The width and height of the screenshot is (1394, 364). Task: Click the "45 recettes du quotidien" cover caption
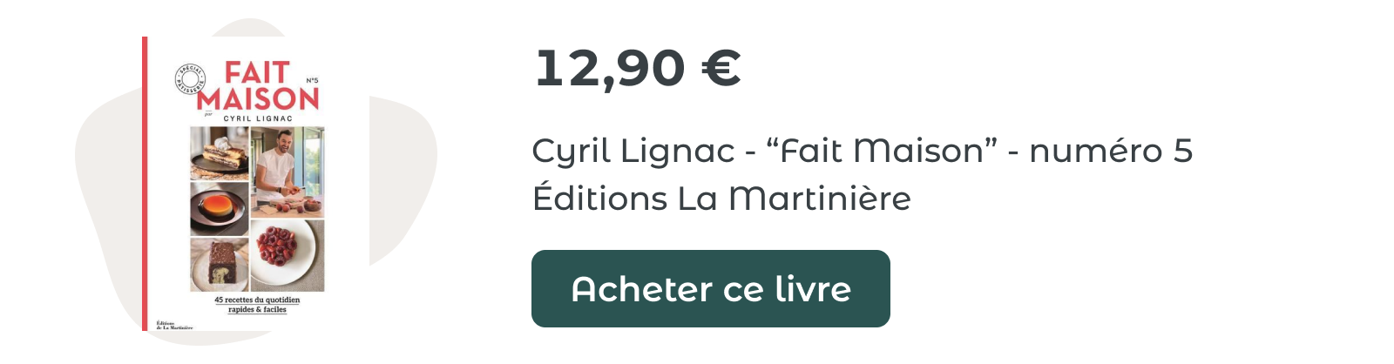(x=257, y=300)
